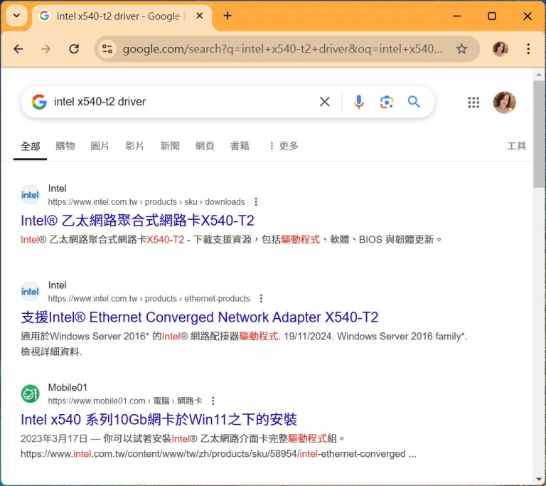Switch to the 購物 tab
The width and height of the screenshot is (546, 486).
(x=65, y=146)
